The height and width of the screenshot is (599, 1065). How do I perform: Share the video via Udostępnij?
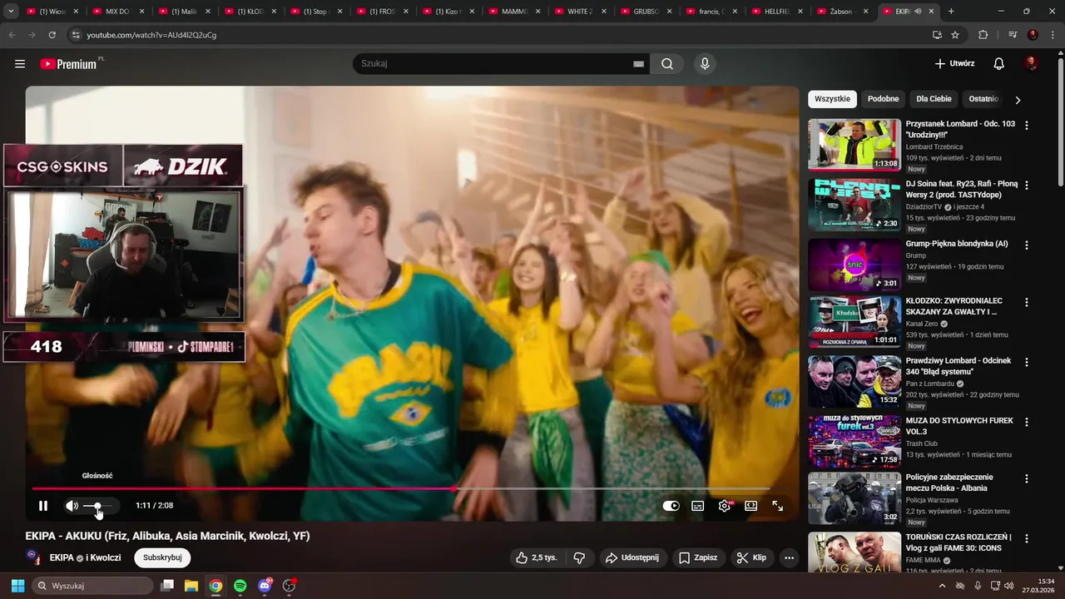(x=632, y=557)
